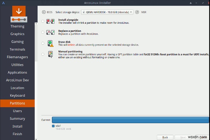This screenshot has height=140, width=210.
Task: Go to the Graphics step
Action: click(x=17, y=34)
